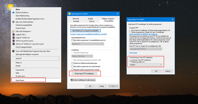Select Gjenopprett tidligere versjoner
The width and height of the screenshot is (198, 104).
point(27,54)
